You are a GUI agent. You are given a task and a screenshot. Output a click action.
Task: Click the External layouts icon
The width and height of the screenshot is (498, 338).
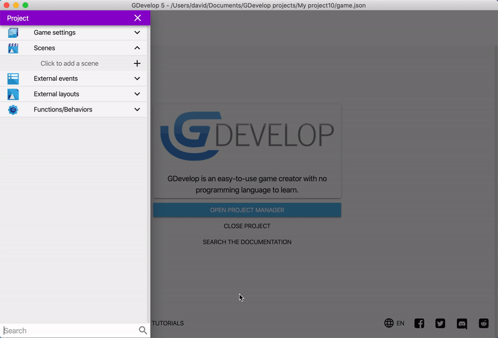coord(13,94)
